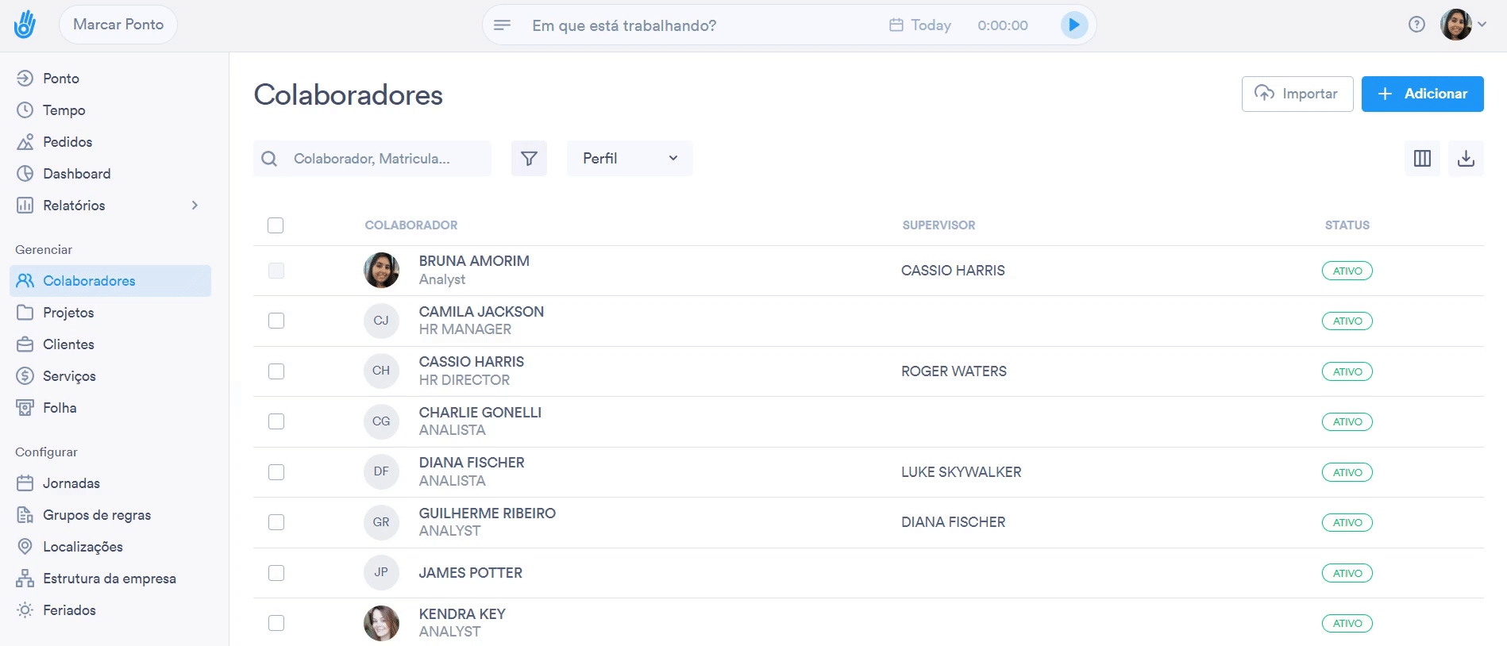Click the filter funnel icon
This screenshot has height=646, width=1507.
coord(529,159)
